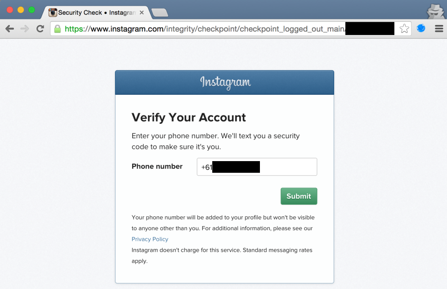The image size is (447, 289).
Task: Click the Verify Your Account heading
Action: point(188,118)
